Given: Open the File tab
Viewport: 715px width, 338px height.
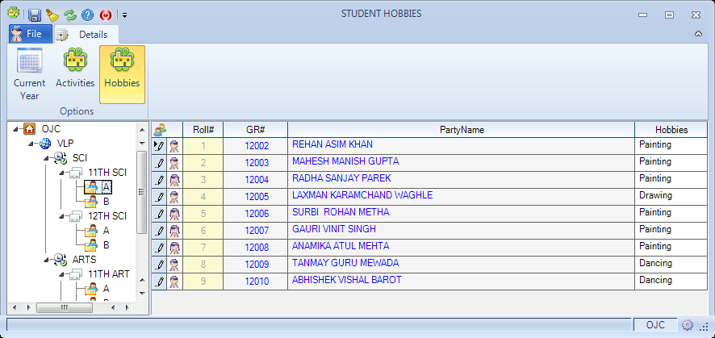Looking at the screenshot, I should coord(30,34).
